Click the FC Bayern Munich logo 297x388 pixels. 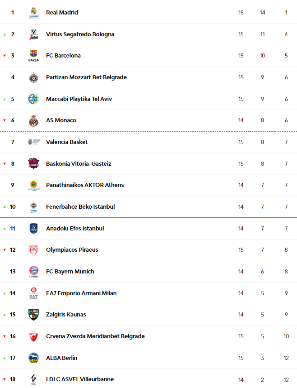tap(33, 272)
